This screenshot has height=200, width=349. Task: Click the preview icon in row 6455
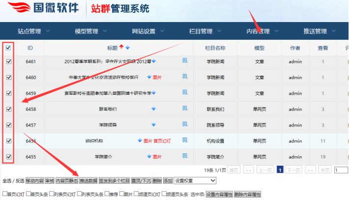tap(185, 156)
